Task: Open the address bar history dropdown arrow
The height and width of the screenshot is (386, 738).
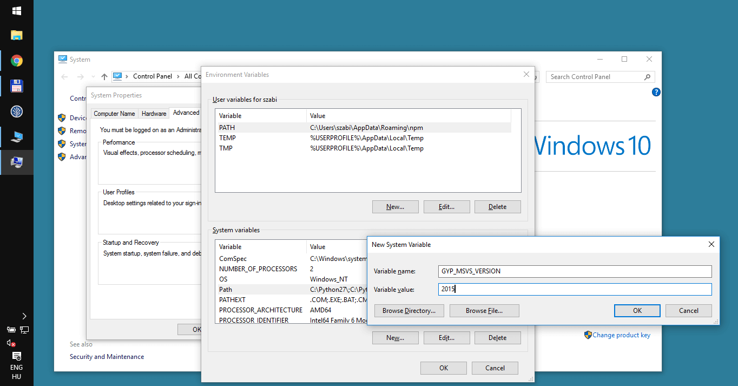Action: [x=92, y=76]
